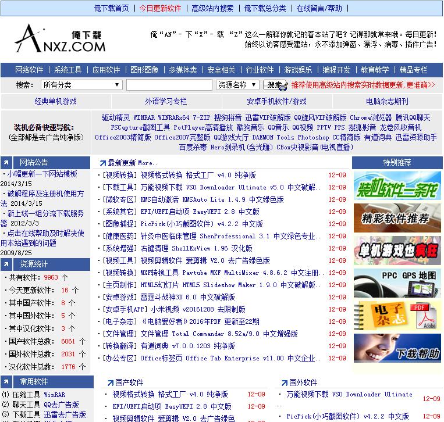Viewport: 444px width, 422px height.
Task: Select 多媒体类 category in blue bar
Action: point(183,70)
